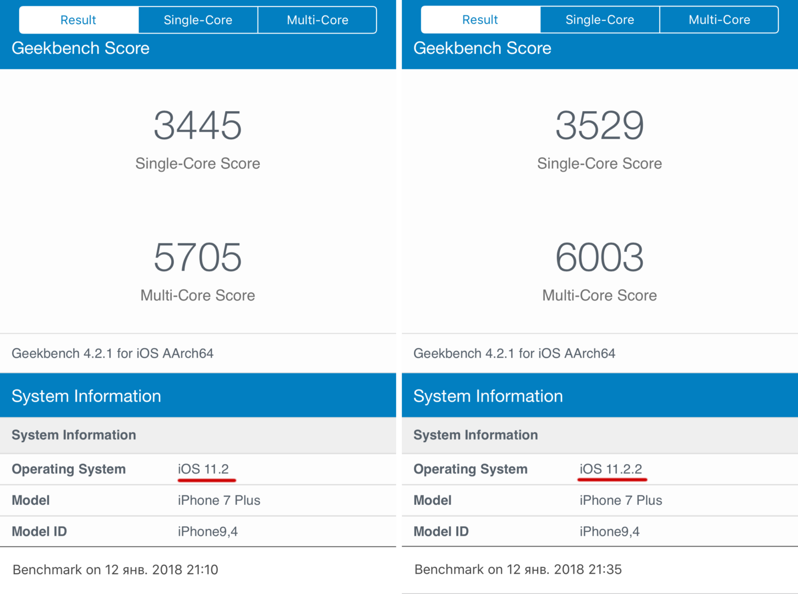Select the Result tab in left panel
The width and height of the screenshot is (798, 594).
pyautogui.click(x=79, y=20)
